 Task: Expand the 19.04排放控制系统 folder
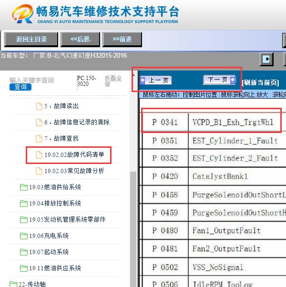pos(55,204)
